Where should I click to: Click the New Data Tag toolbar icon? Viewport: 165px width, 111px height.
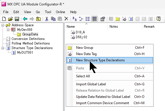[124, 19]
